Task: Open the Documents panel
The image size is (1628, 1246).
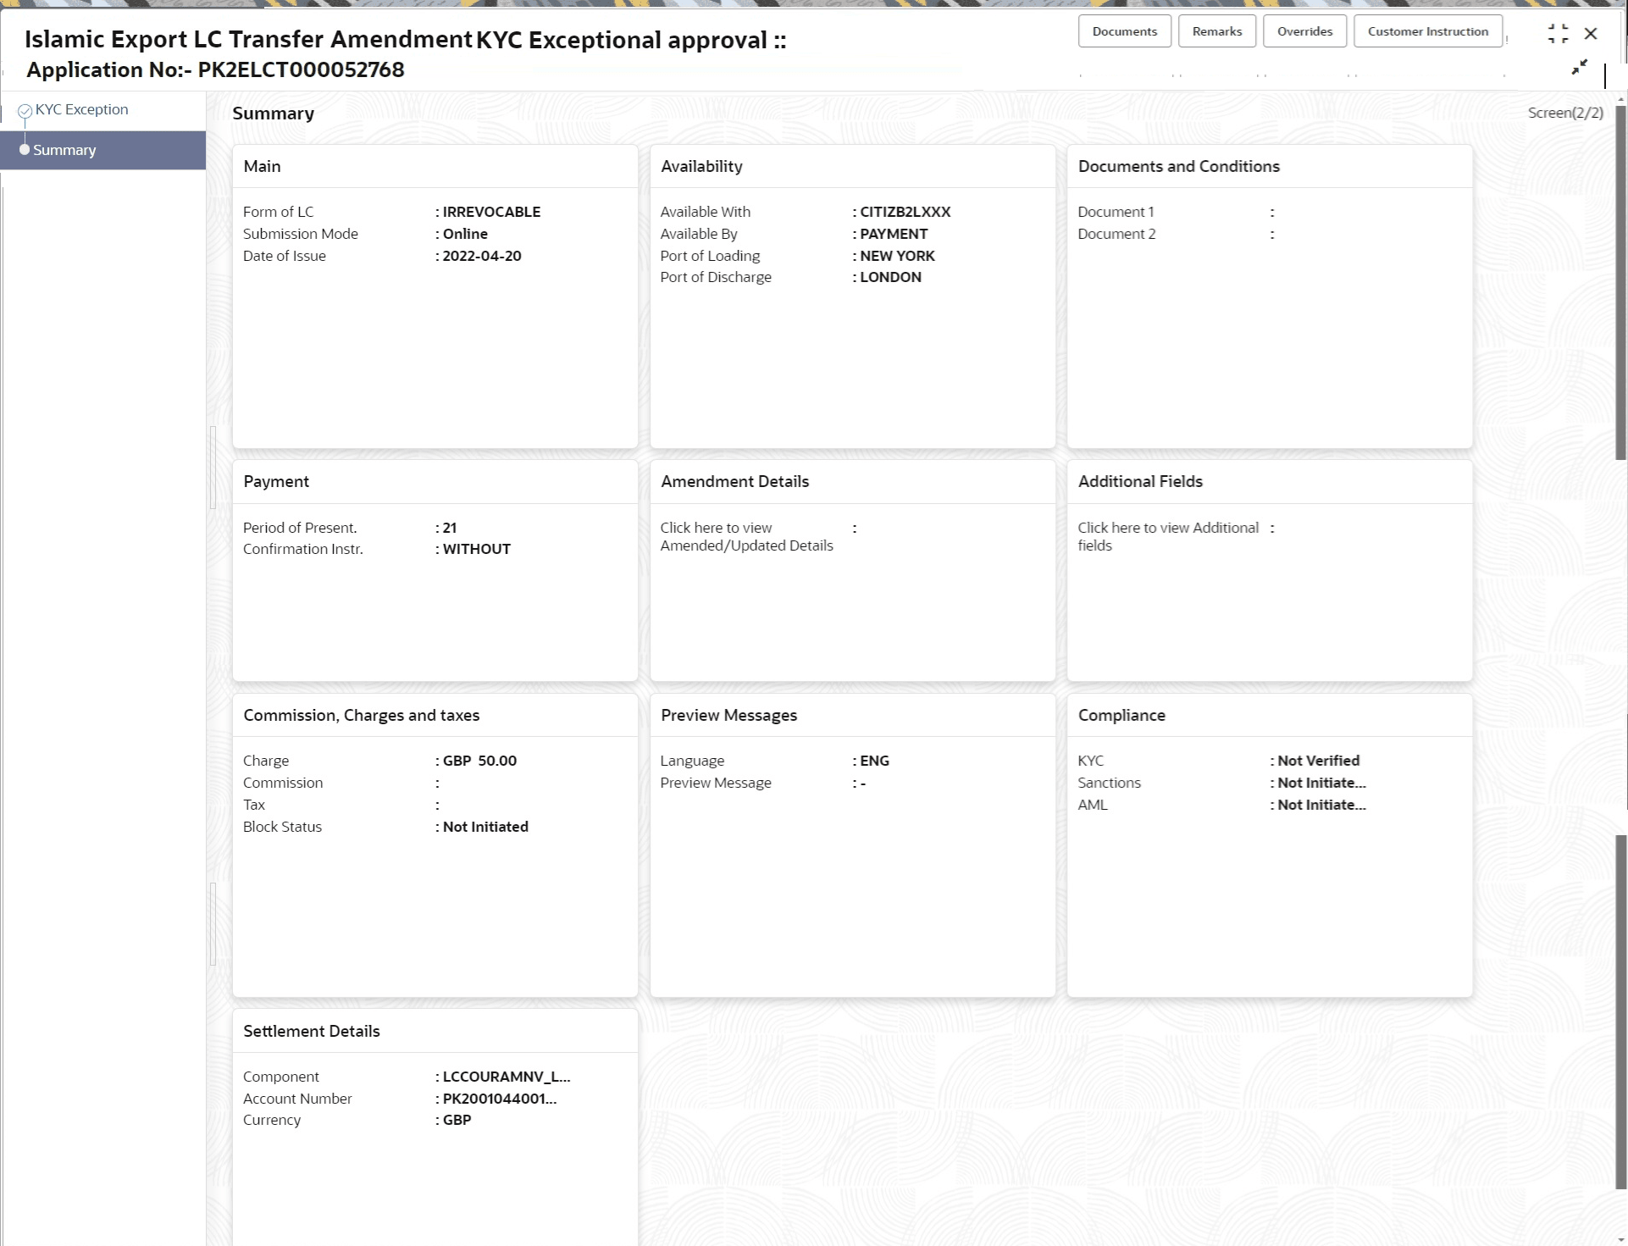Action: point(1124,30)
